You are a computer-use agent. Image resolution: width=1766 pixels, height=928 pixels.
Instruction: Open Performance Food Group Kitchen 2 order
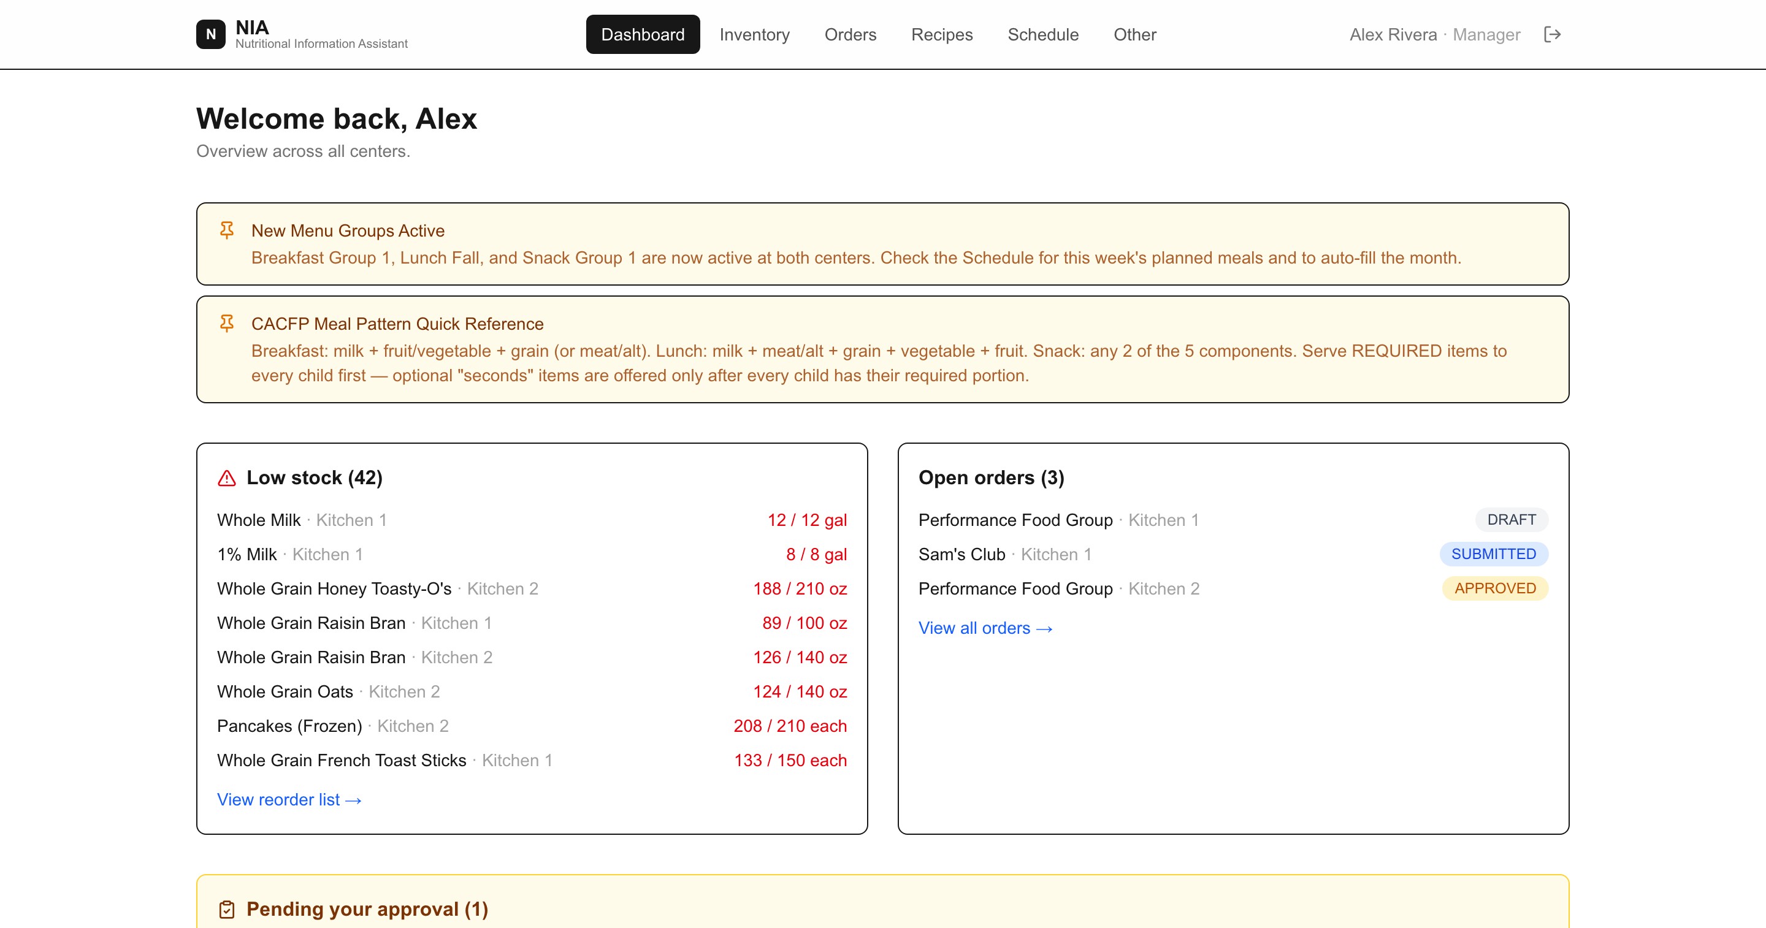click(1233, 589)
